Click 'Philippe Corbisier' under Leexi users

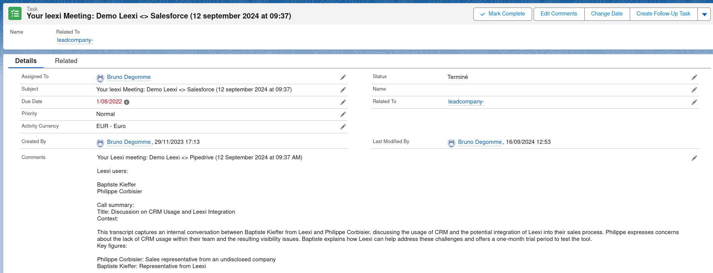click(x=120, y=191)
